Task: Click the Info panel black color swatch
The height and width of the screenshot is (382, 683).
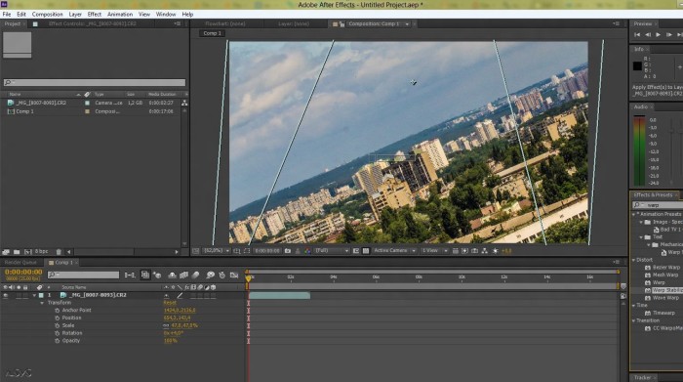Action: coord(637,66)
